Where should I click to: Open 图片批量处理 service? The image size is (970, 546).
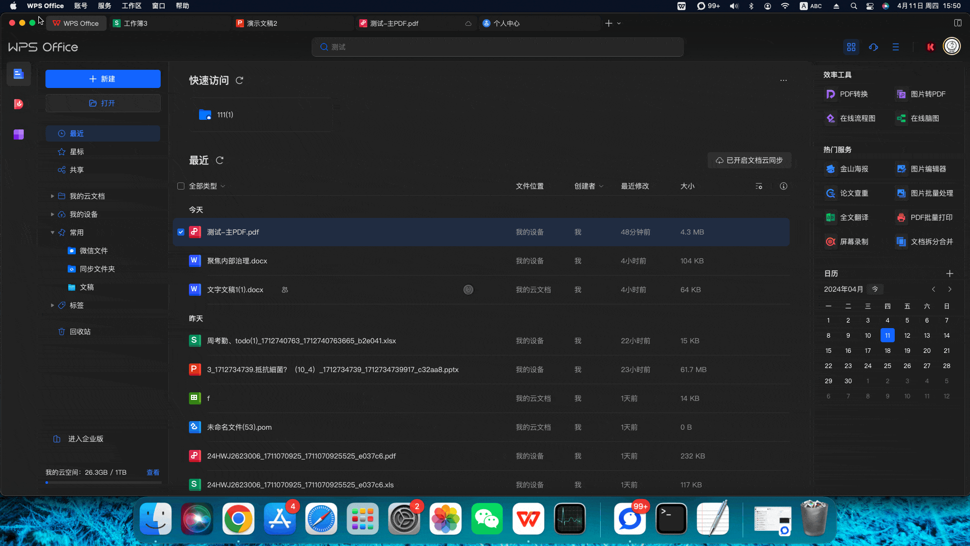925,193
